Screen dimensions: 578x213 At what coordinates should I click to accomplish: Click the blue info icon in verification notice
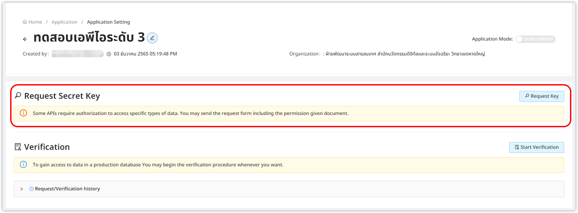[x=23, y=165]
